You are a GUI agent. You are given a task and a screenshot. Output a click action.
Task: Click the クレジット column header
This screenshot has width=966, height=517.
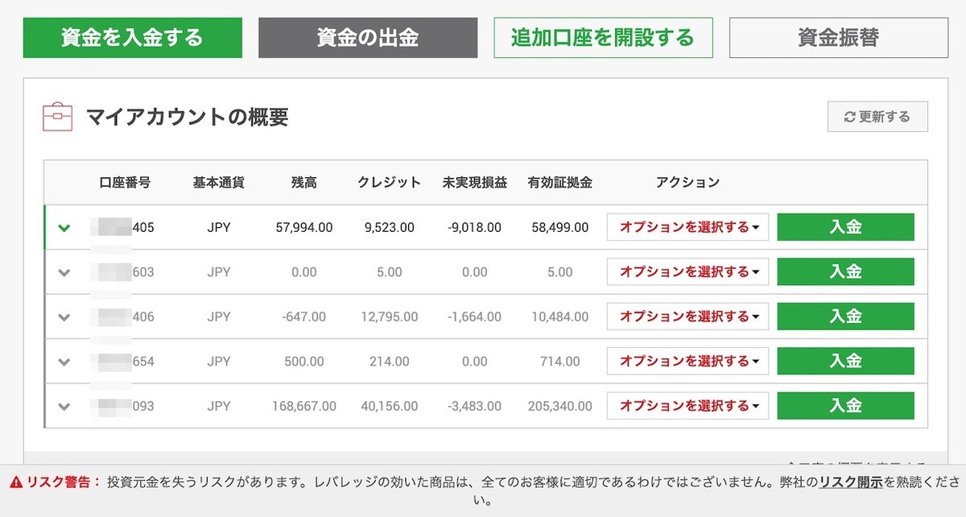click(390, 182)
